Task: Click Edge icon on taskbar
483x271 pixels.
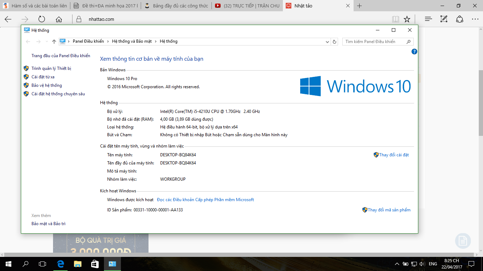Action: (61, 264)
